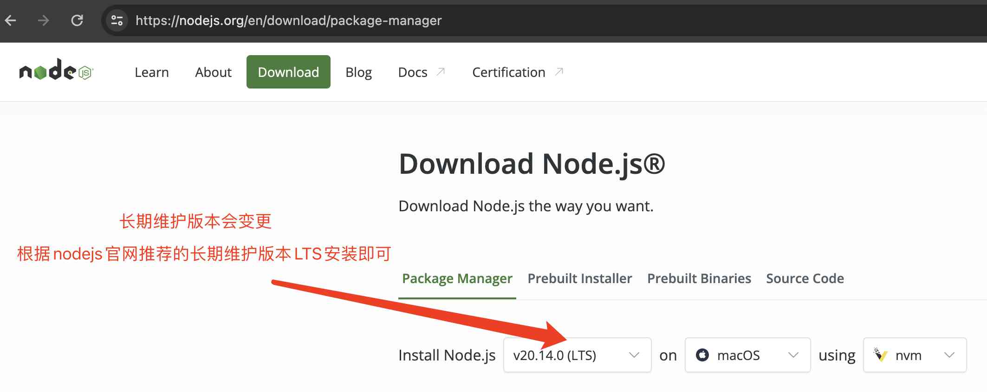Click the external arrow icon beside Certification
Screen dimensions: 987x392
tap(559, 71)
